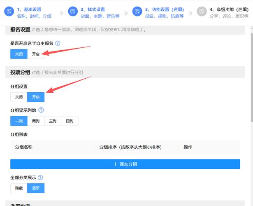253x206 pixels.
Task: Choose 两列 for group display columns
Action: point(36,121)
